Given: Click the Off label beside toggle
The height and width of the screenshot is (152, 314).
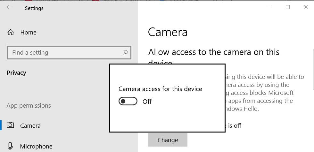Looking at the screenshot, I should (x=147, y=102).
